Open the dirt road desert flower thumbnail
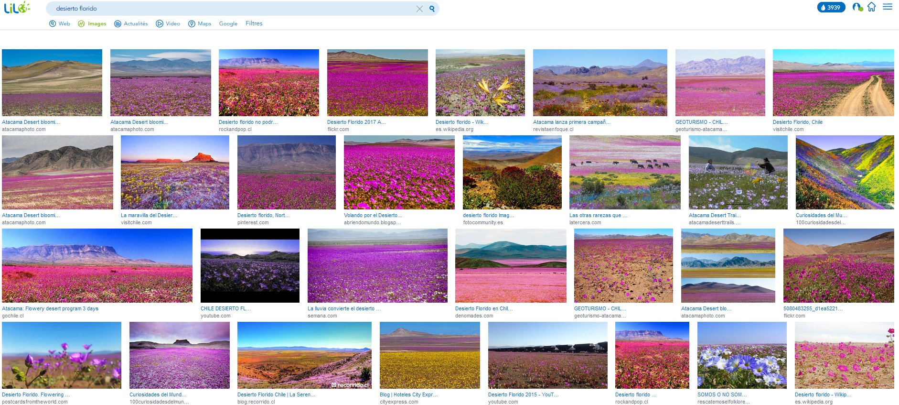Screen dimensions: 899x405 click(x=833, y=82)
